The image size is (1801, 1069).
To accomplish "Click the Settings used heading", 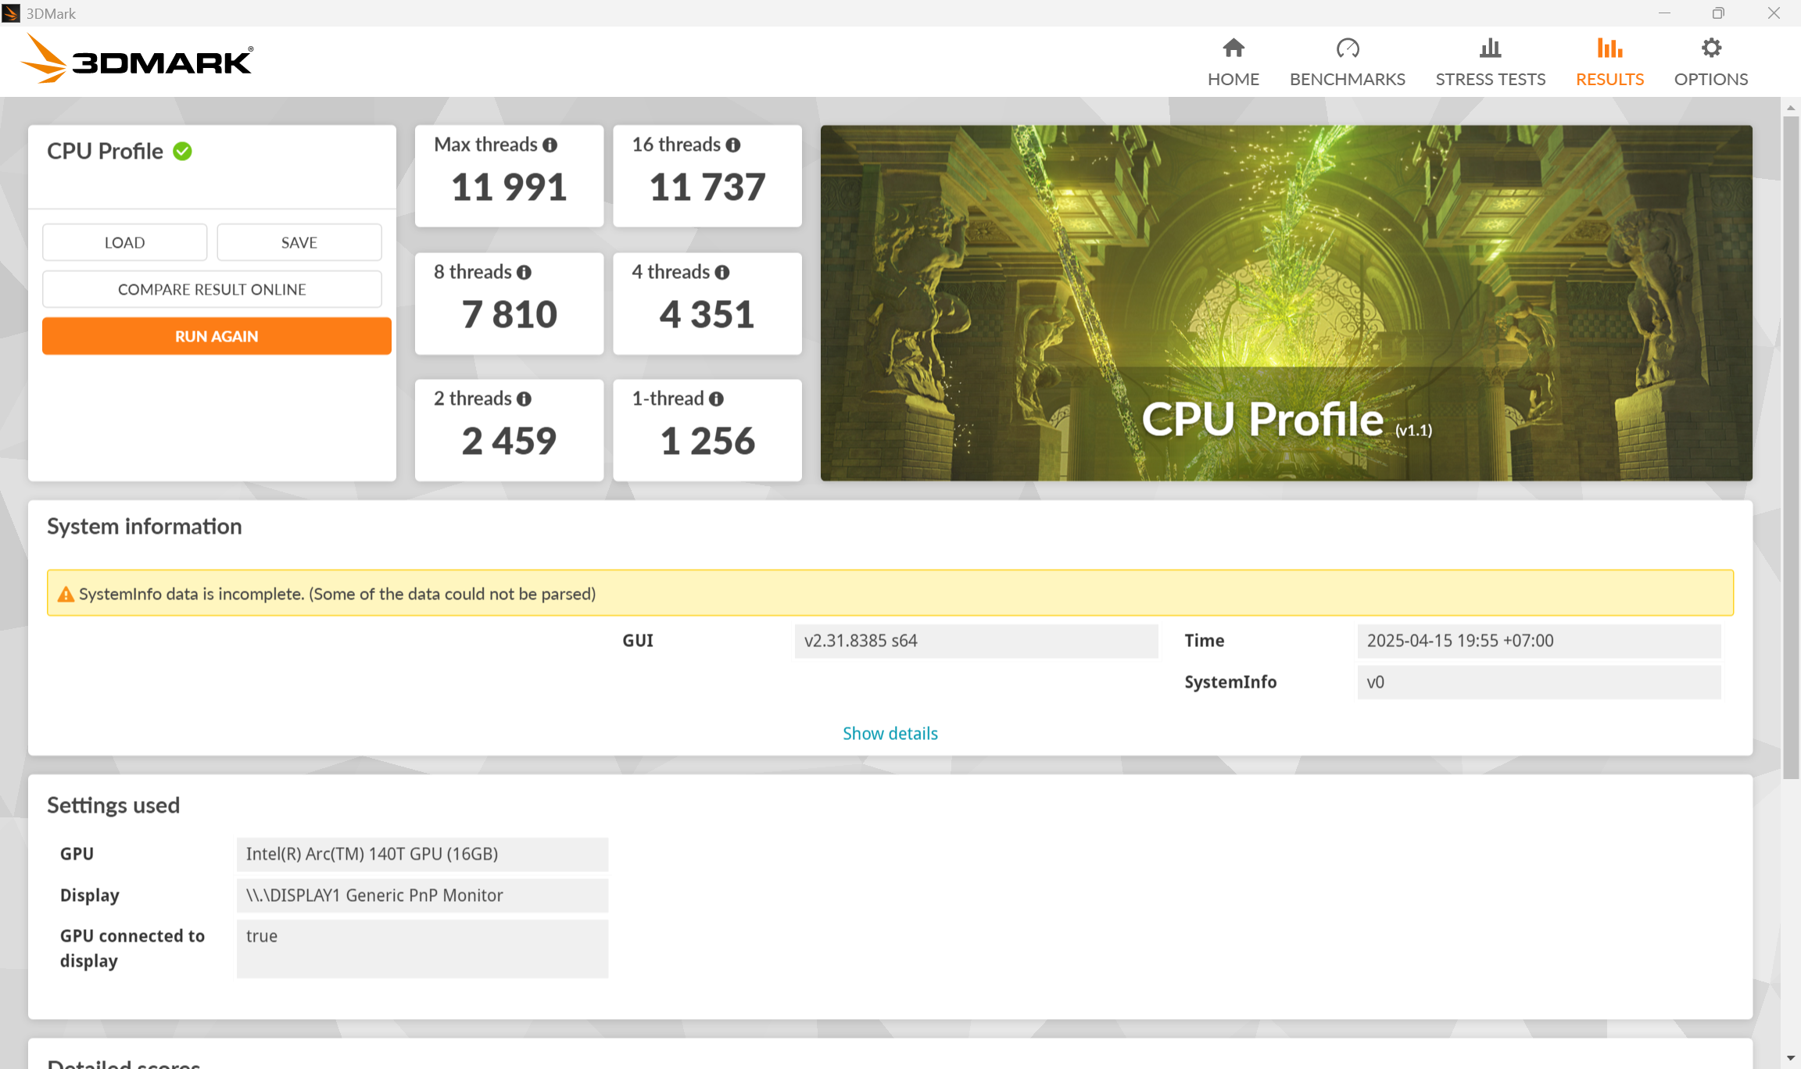I will [113, 806].
